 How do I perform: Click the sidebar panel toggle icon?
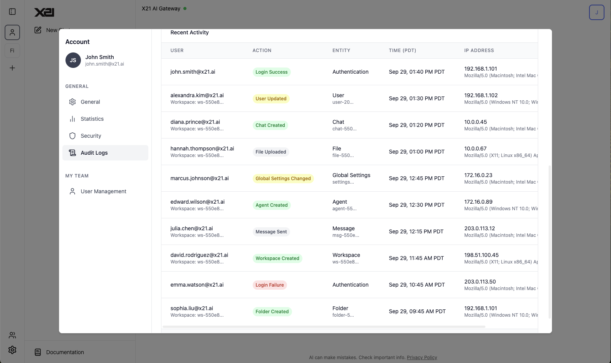point(12,12)
